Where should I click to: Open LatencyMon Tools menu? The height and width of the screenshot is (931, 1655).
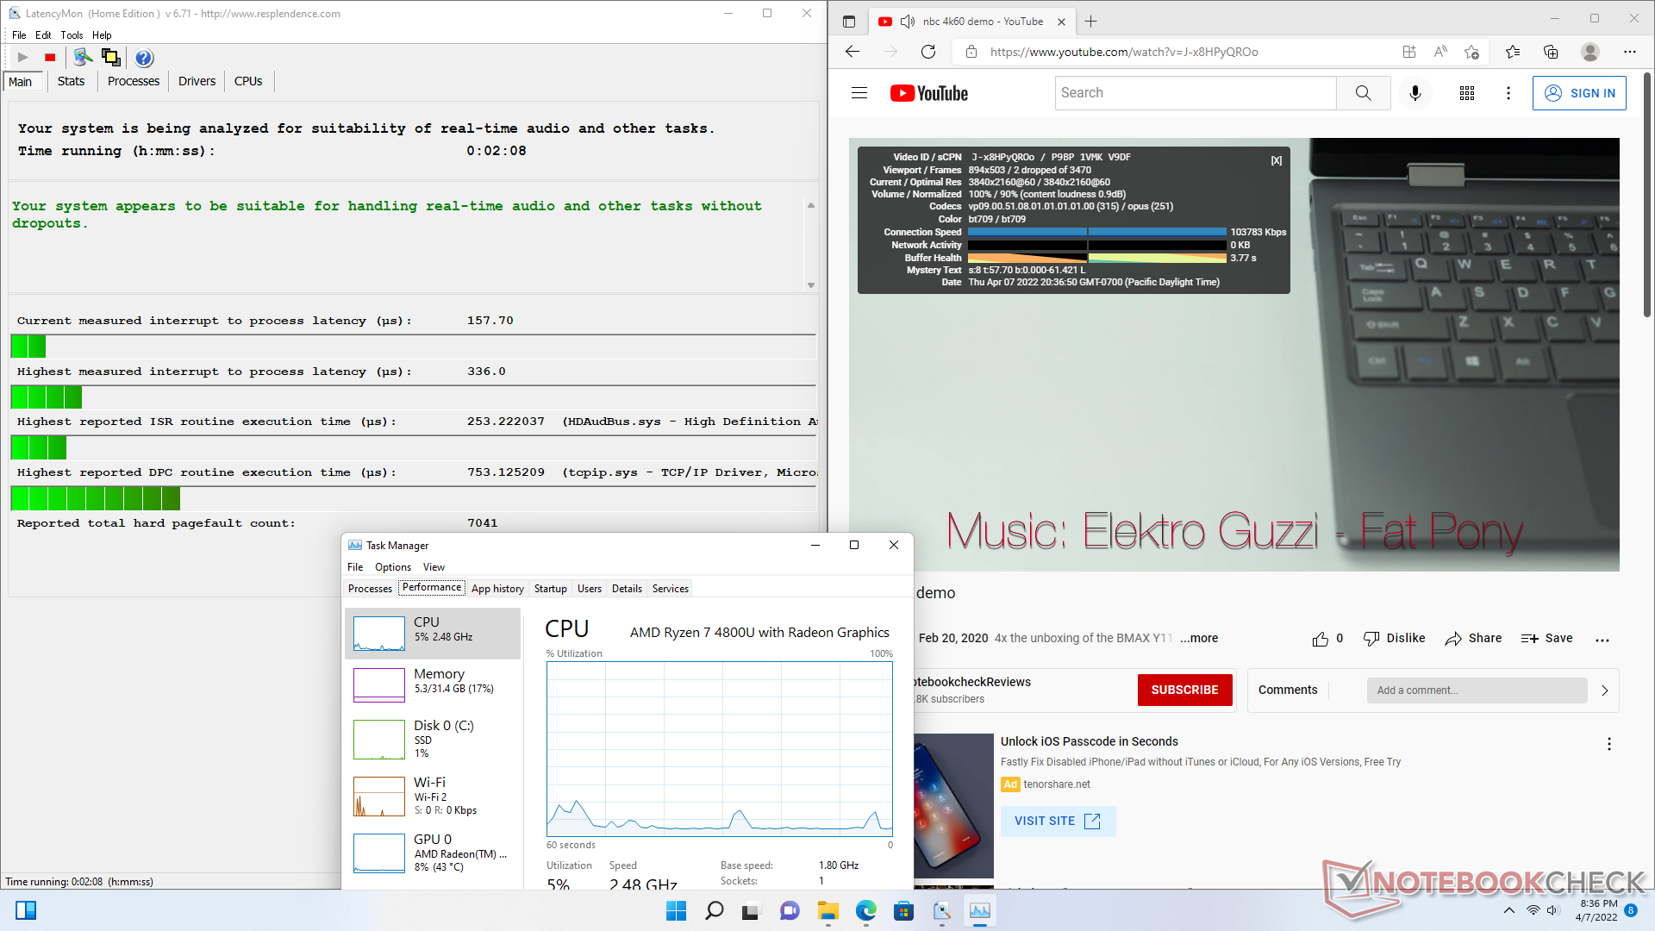point(72,35)
